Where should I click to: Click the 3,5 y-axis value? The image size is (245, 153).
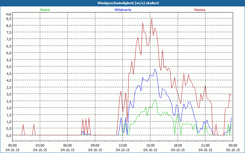click(x=9, y=87)
